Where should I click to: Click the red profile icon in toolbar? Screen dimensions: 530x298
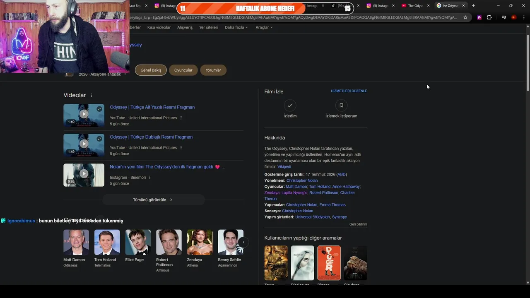514,17
